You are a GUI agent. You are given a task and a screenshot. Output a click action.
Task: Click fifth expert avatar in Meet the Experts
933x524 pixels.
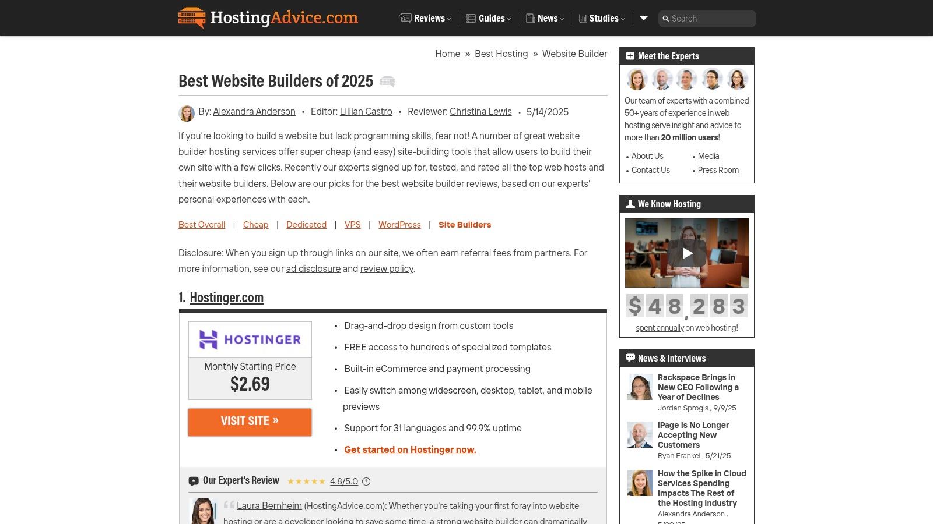coord(738,79)
